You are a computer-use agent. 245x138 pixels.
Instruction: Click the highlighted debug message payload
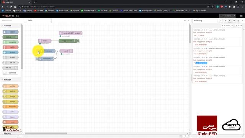[201, 63]
